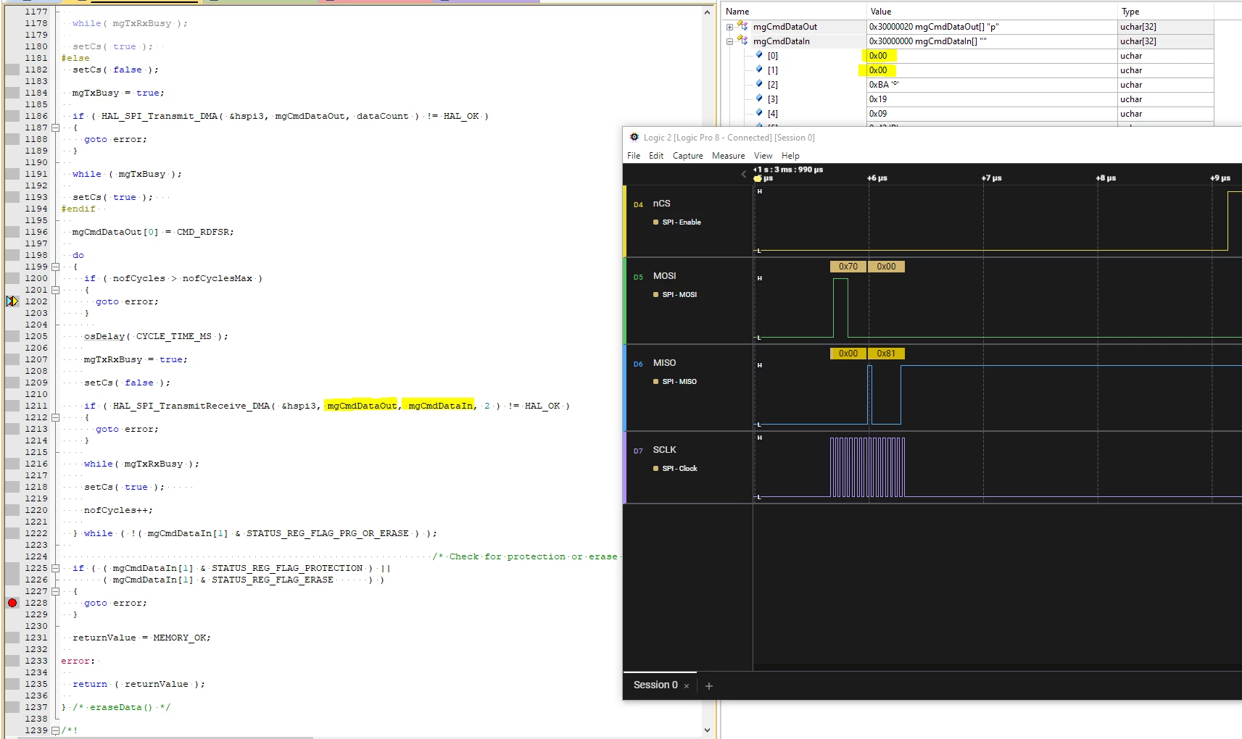Close the Session 0 tab
Viewport: 1242px width, 739px height.
pos(687,685)
